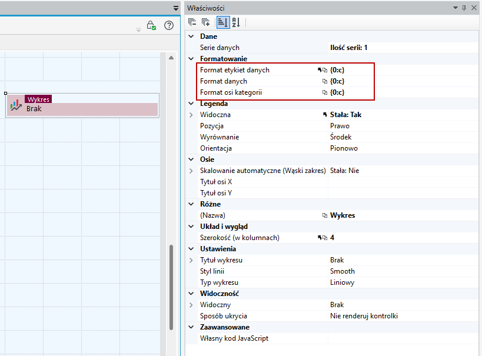Click the help question mark icon
The image size is (482, 356).
point(169,25)
